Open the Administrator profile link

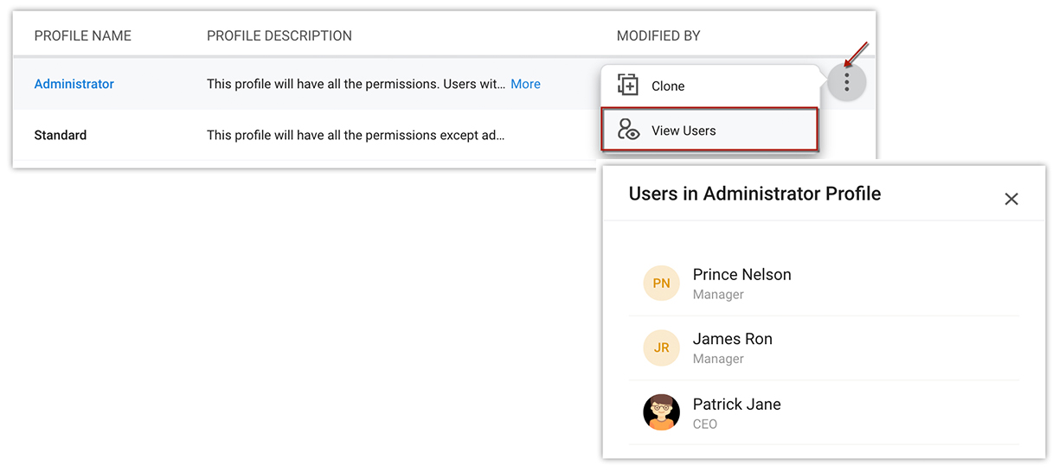[x=74, y=84]
